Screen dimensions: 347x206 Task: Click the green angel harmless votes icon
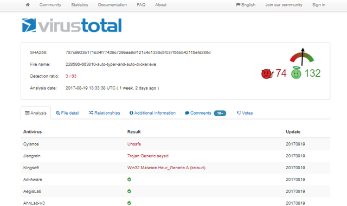[296, 72]
